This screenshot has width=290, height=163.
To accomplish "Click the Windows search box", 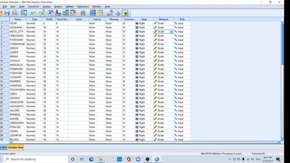I will [x=36, y=159].
